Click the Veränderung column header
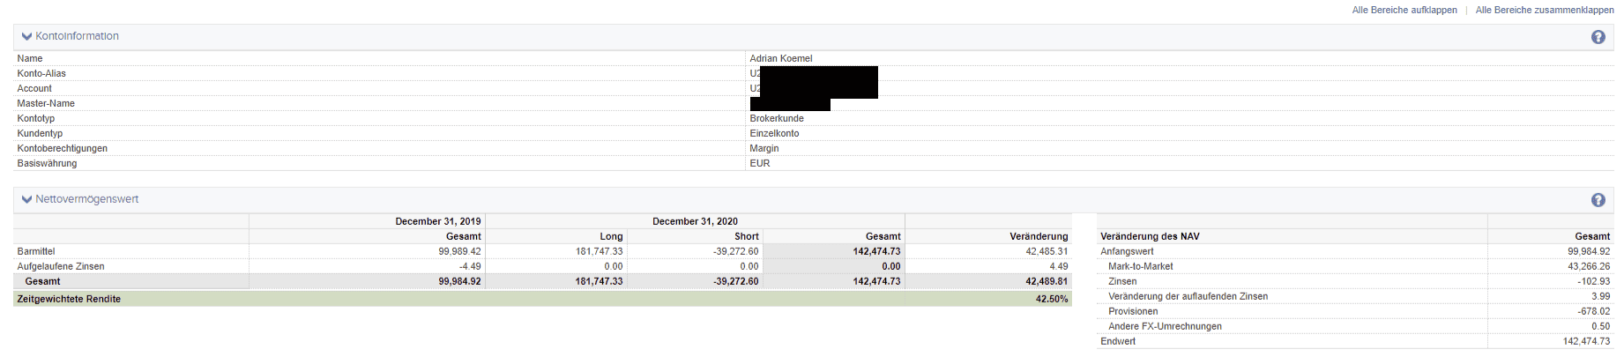The height and width of the screenshot is (357, 1624). [1039, 237]
